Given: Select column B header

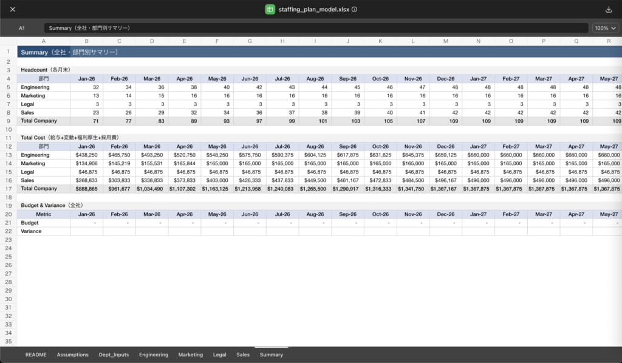Looking at the screenshot, I should coord(86,41).
